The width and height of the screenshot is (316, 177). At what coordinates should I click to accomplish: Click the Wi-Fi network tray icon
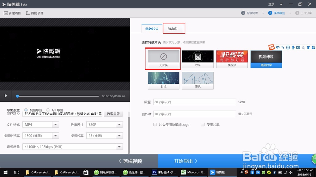[286, 172]
